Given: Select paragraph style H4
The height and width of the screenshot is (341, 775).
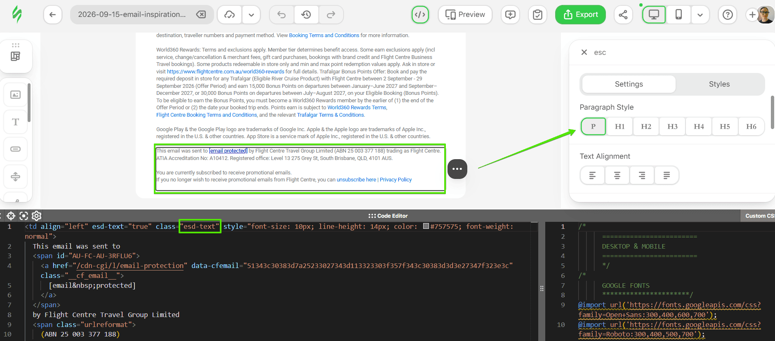Looking at the screenshot, I should (699, 127).
